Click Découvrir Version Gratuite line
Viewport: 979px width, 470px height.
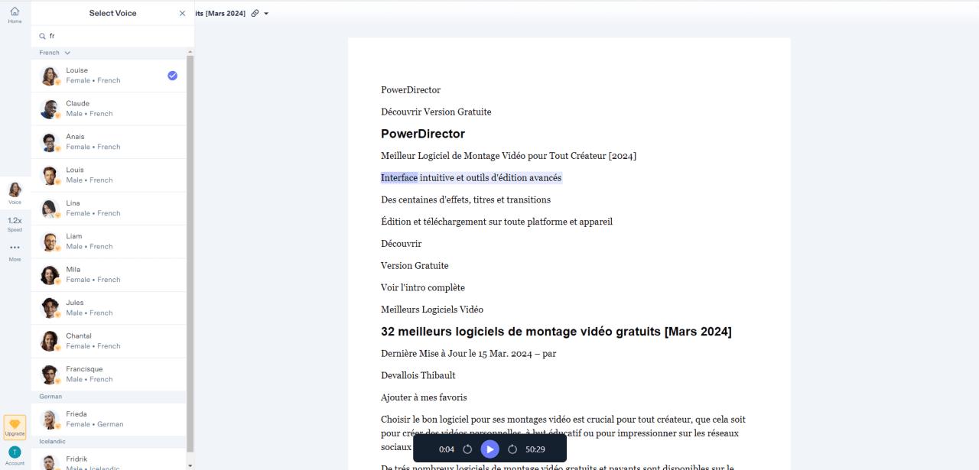436,112
